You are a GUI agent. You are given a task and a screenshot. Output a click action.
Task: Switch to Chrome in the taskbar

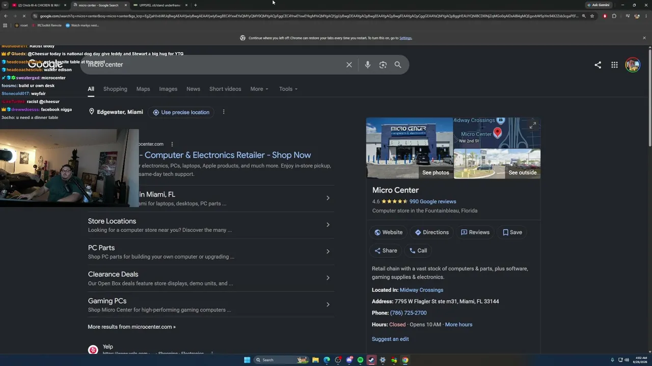pos(405,360)
